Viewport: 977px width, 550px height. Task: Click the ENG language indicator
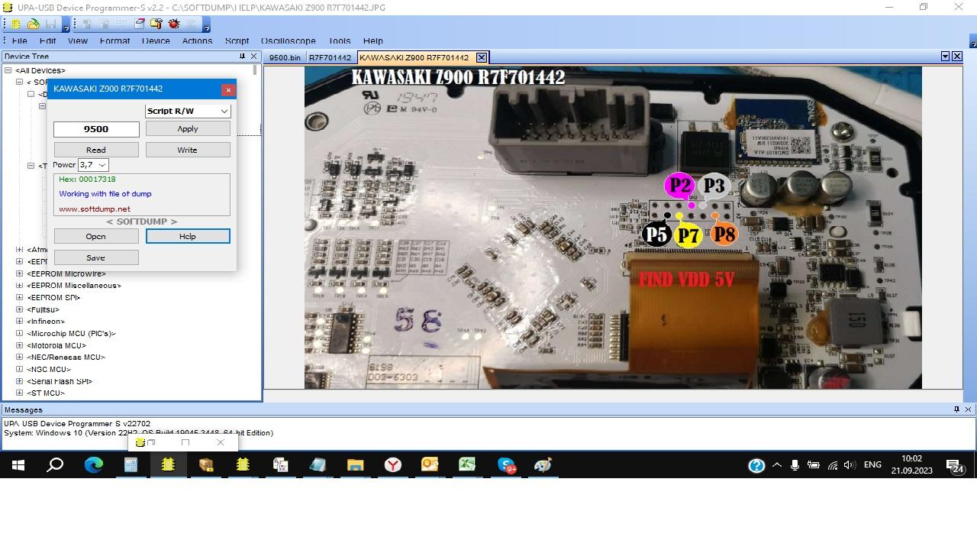tap(872, 464)
